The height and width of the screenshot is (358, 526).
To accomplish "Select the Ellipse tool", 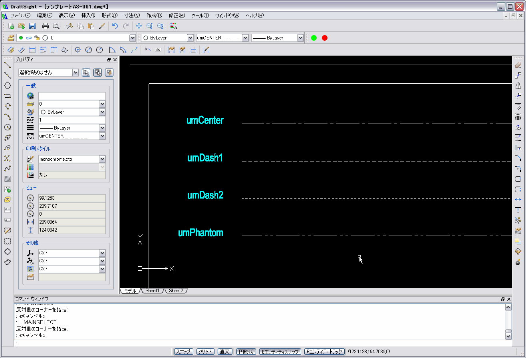I will pos(7,138).
